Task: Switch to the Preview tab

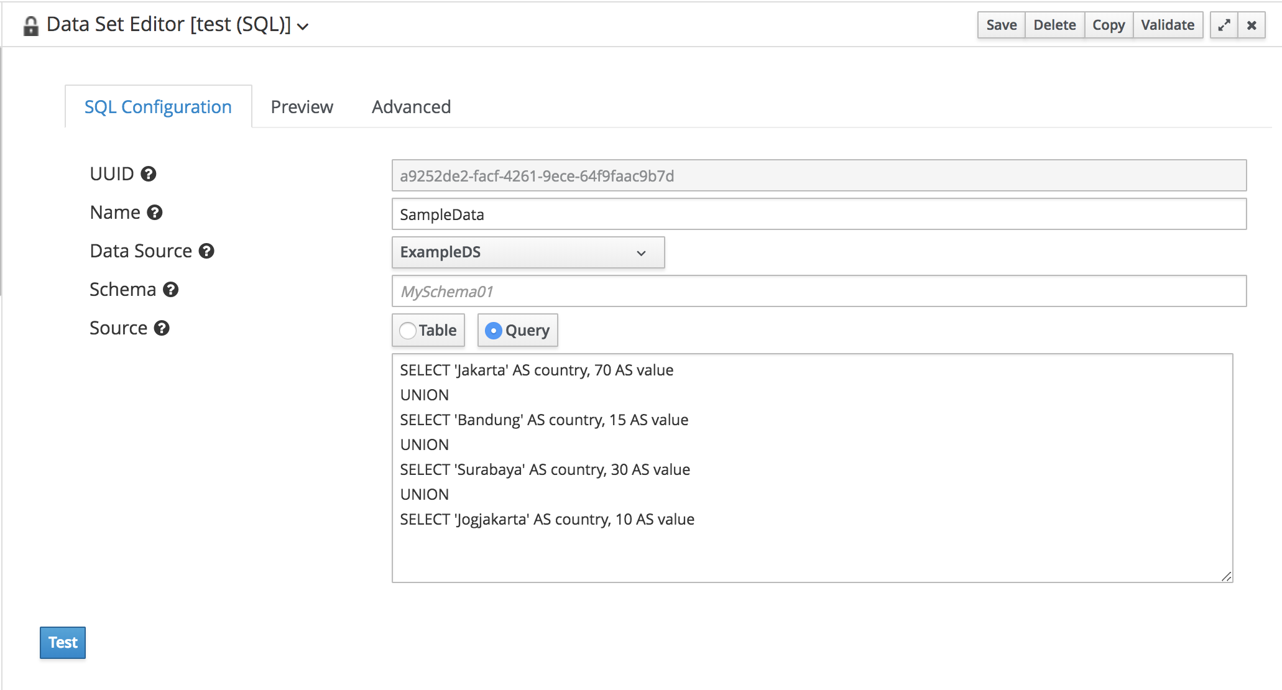Action: point(302,106)
